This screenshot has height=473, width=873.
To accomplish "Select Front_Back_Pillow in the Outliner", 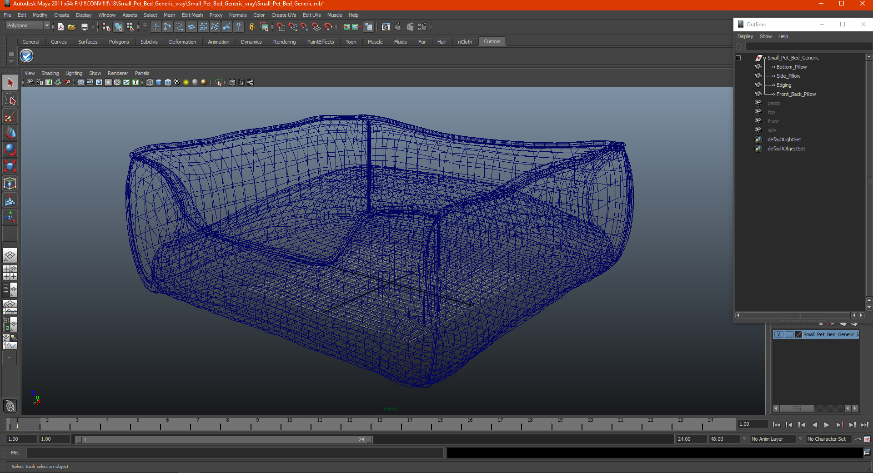I will click(x=796, y=94).
